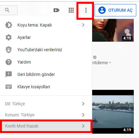Screen dimensions: 139x138
Task: Open the seaside city thumbnail showing 4:19
Action: (x=113, y=112)
